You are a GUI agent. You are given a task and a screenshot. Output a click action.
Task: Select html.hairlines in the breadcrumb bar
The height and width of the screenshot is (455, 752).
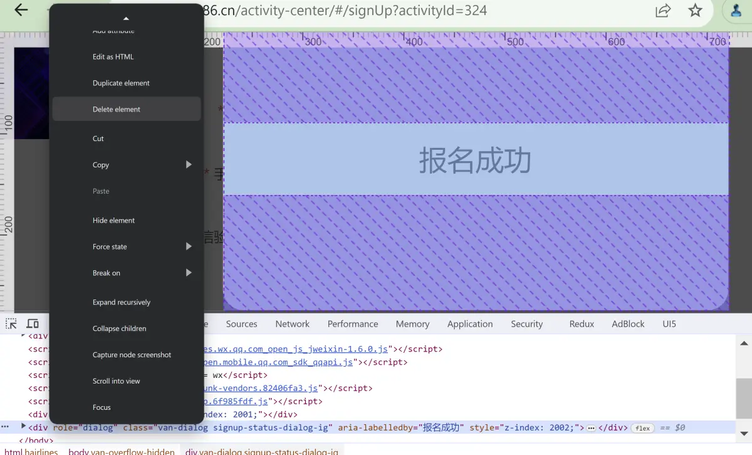tap(31, 452)
